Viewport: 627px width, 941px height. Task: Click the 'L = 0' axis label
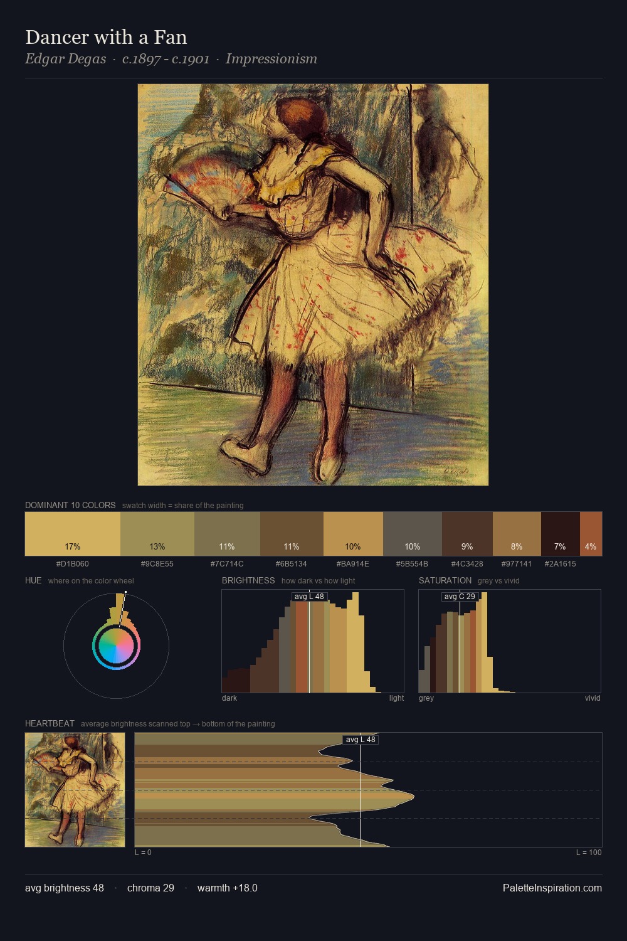point(143,853)
